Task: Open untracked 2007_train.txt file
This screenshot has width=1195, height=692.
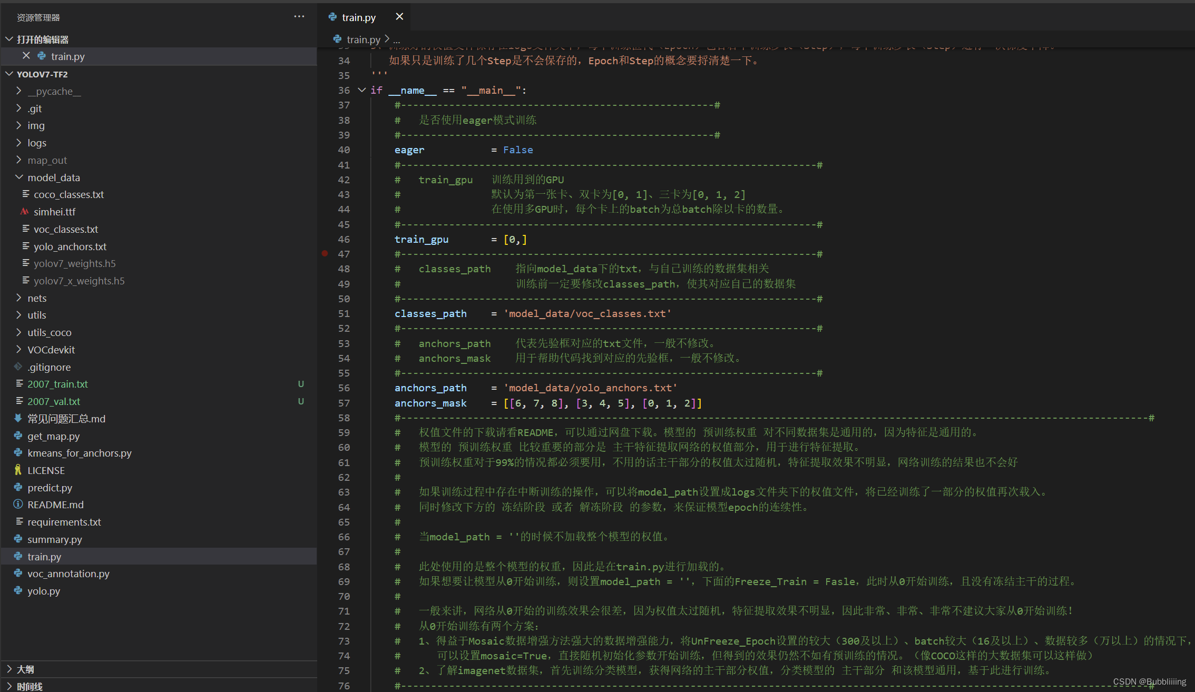Action: pyautogui.click(x=57, y=384)
